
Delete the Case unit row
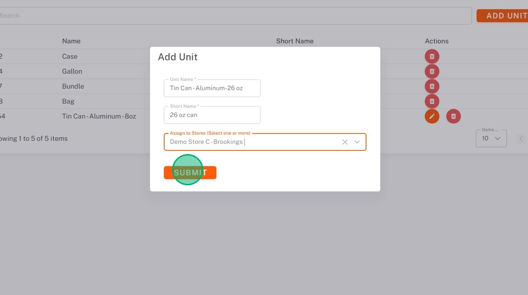click(432, 57)
